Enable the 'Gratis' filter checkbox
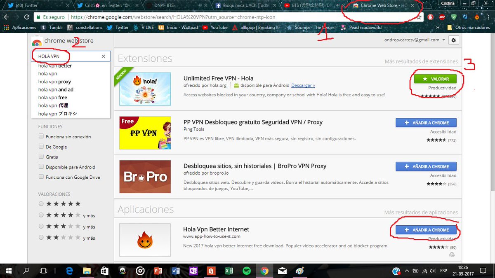The width and height of the screenshot is (495, 278). [41, 157]
